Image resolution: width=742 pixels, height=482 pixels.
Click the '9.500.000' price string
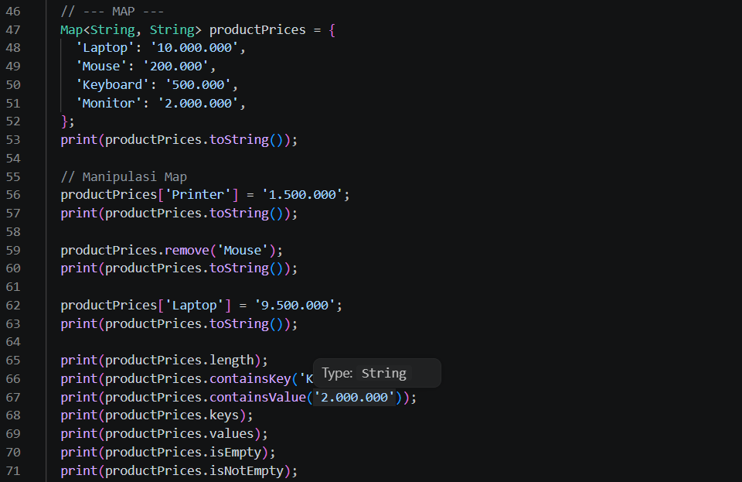tap(294, 306)
